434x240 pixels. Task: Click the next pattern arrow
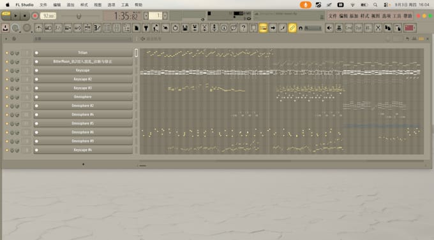(165, 16)
